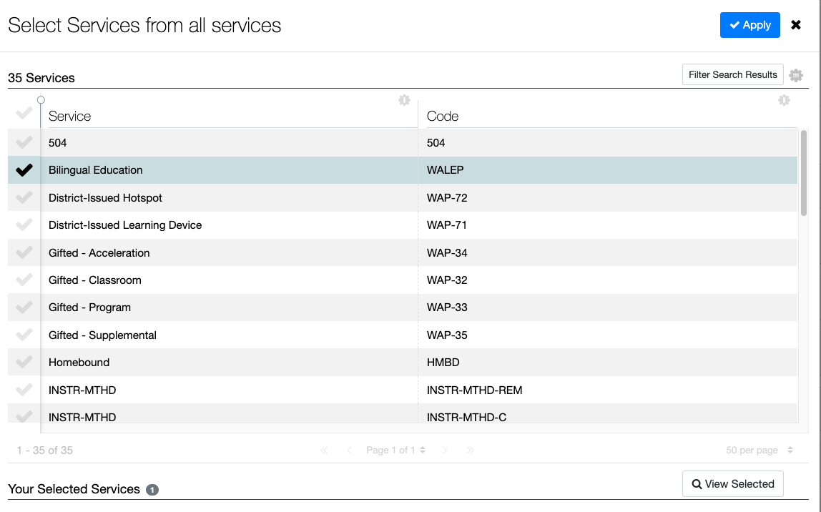This screenshot has width=821, height=512.
Task: Click the District-Issued Hotspot service name
Action: click(x=105, y=198)
